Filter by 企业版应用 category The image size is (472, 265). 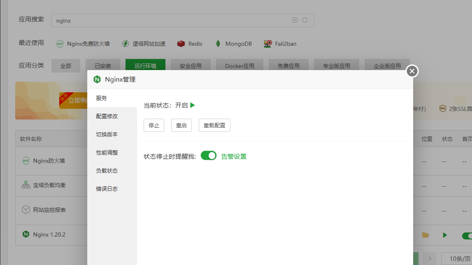(387, 65)
